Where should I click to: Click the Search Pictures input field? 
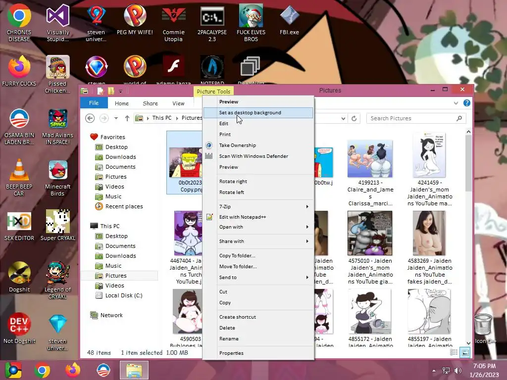[412, 118]
